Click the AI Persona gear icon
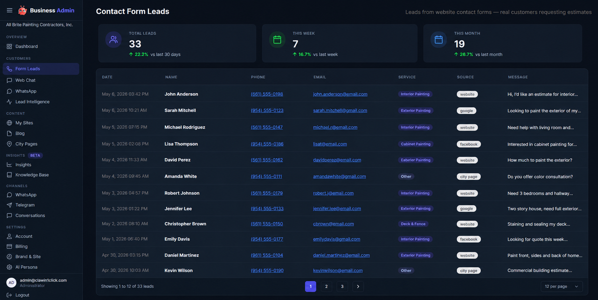The height and width of the screenshot is (300, 598). (9, 267)
